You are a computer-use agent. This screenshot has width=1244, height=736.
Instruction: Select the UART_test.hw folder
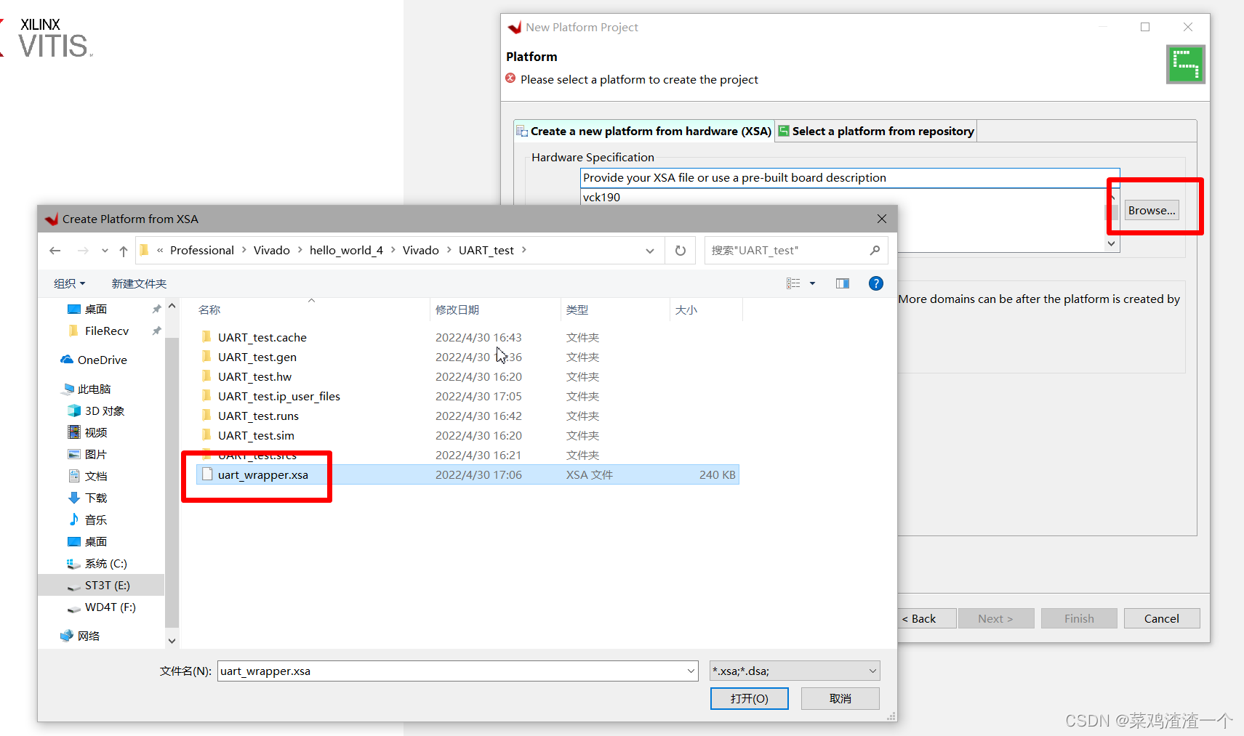[467, 376]
